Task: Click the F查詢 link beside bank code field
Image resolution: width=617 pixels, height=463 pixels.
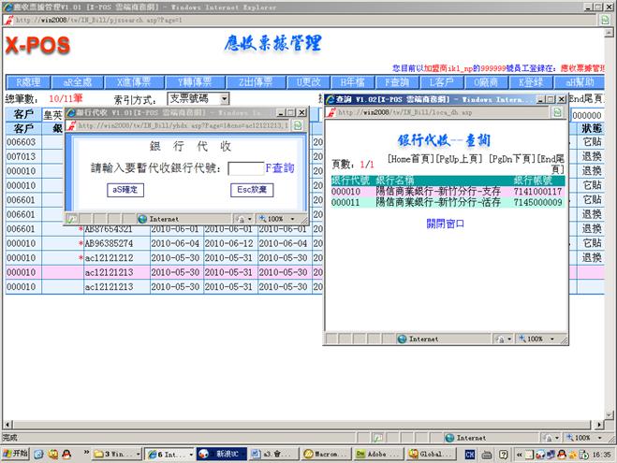Action: (x=281, y=168)
